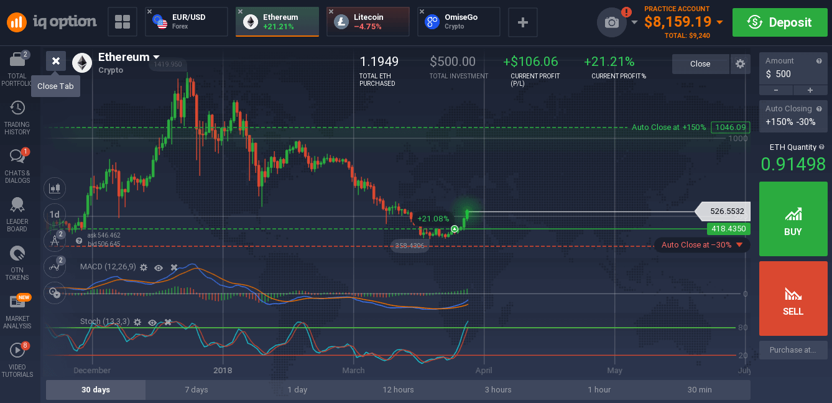Viewport: 832px width, 403px height.
Task: Remove the MACD indicator
Action: (x=174, y=267)
